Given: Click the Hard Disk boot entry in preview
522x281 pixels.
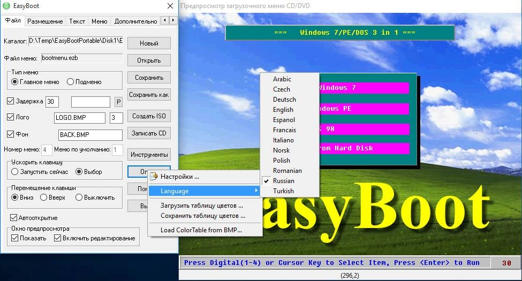Looking at the screenshot, I should [364, 148].
